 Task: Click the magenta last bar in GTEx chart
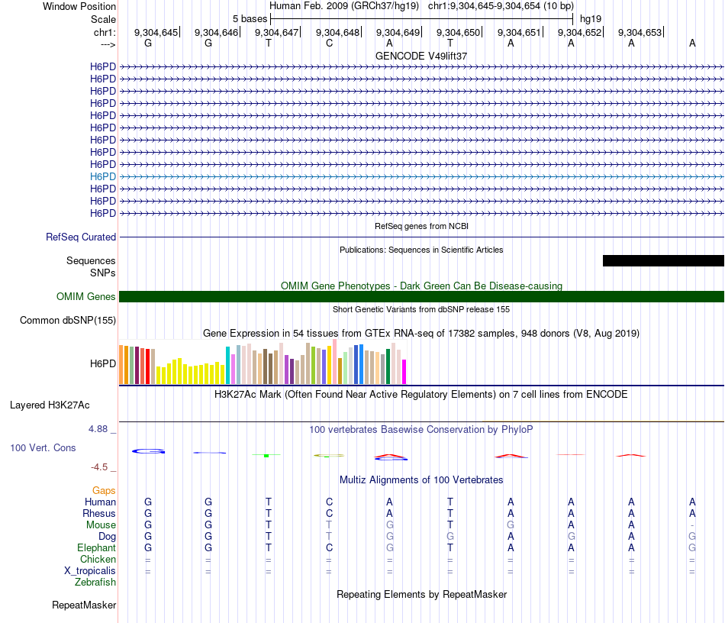404,372
